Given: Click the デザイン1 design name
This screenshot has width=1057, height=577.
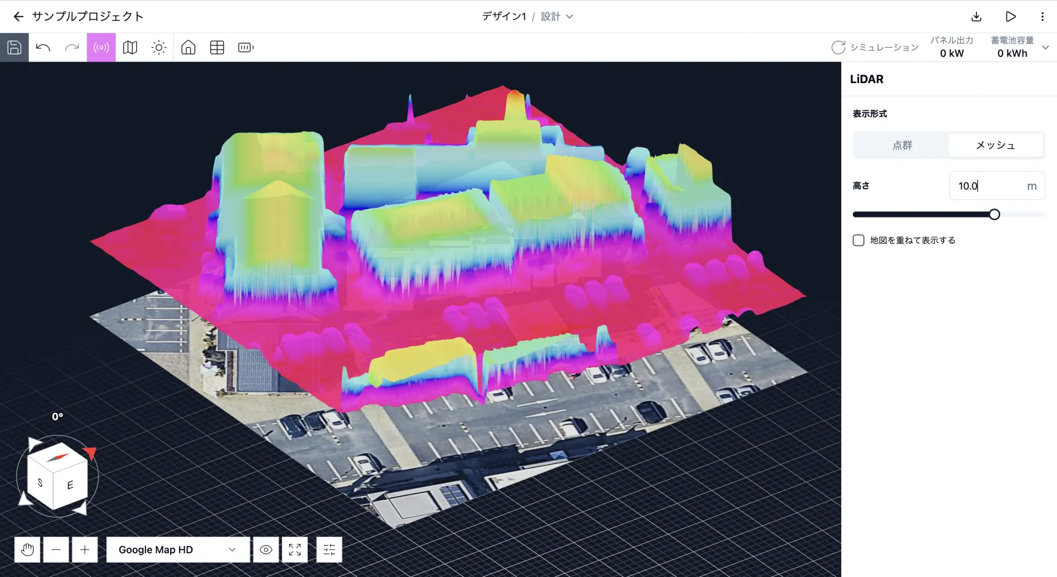Looking at the screenshot, I should [504, 17].
